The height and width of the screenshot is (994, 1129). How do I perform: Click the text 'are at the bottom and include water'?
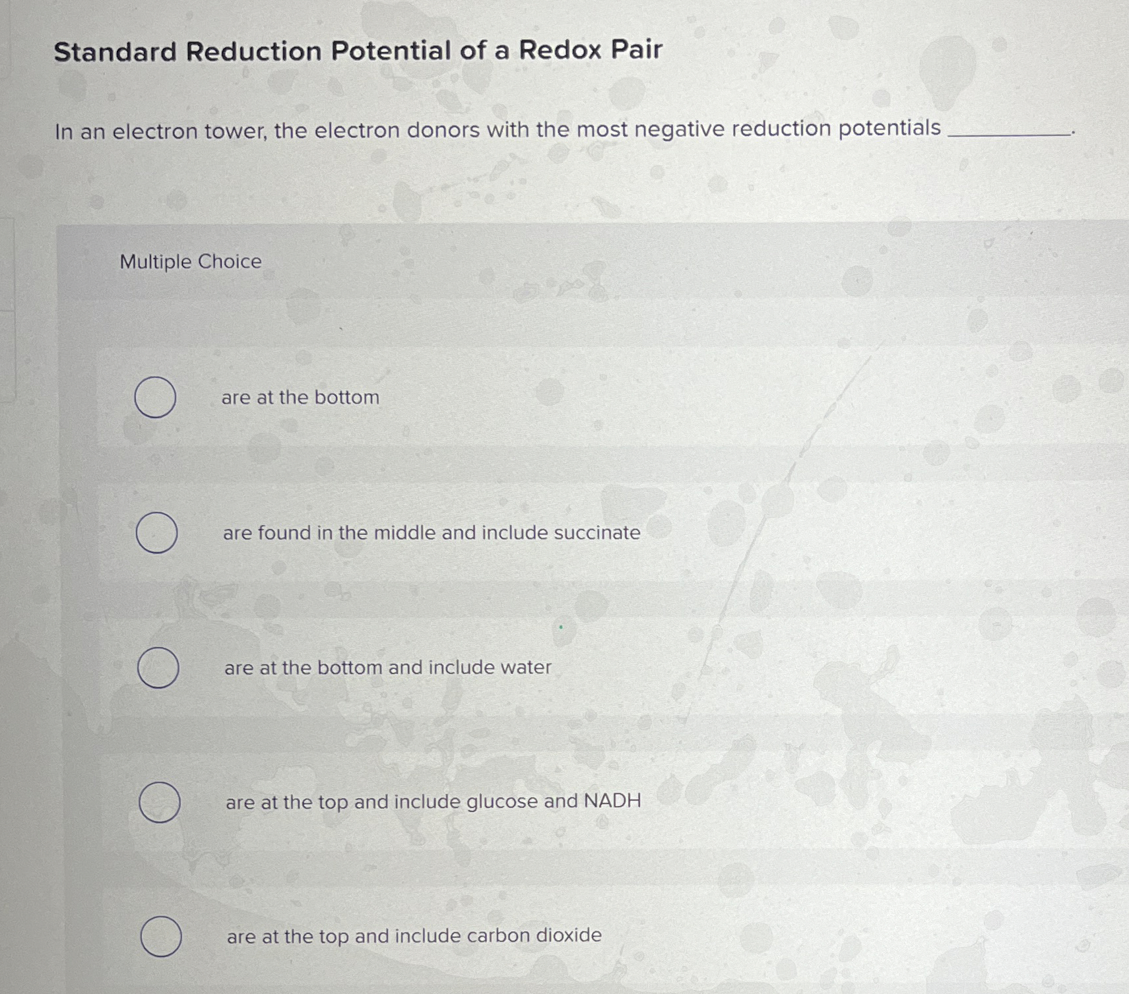(388, 668)
